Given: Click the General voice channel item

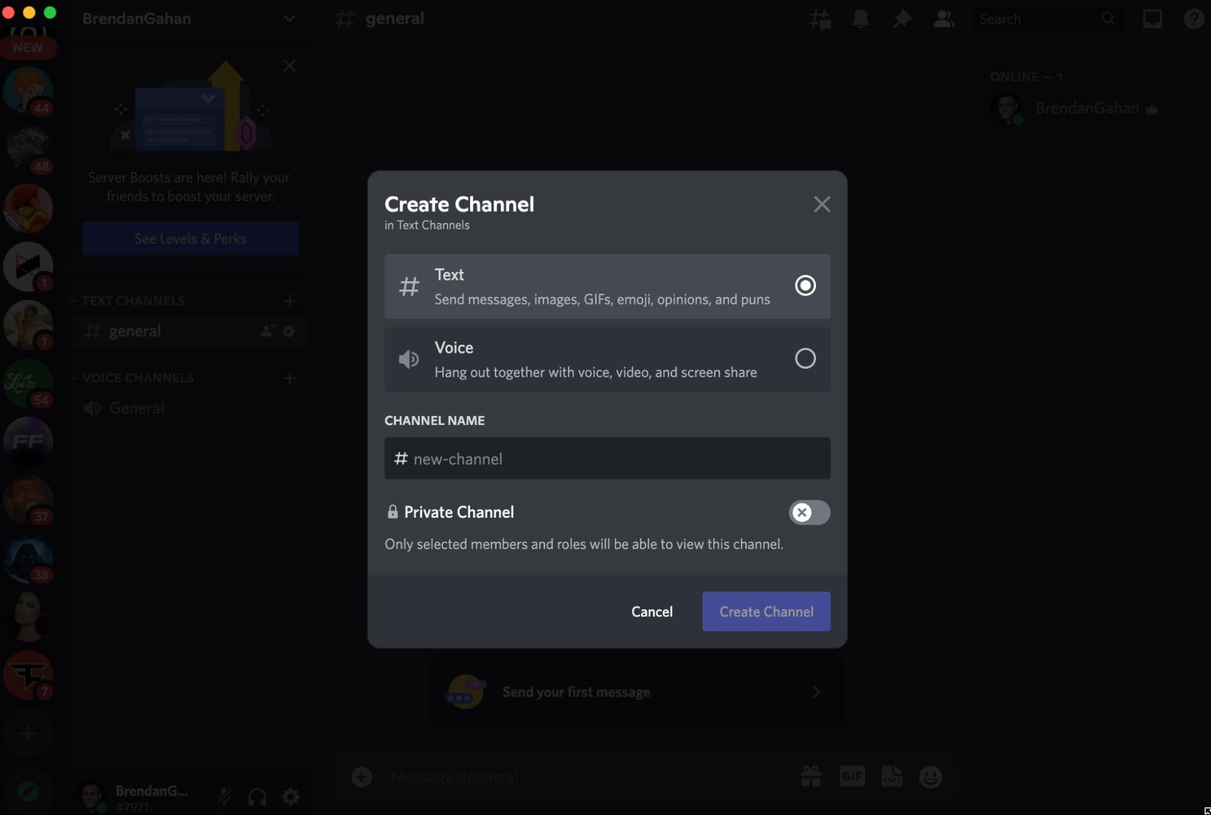Looking at the screenshot, I should point(136,407).
